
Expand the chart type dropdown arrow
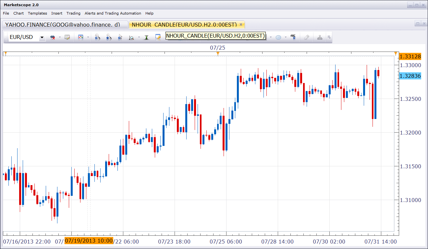(x=88, y=38)
